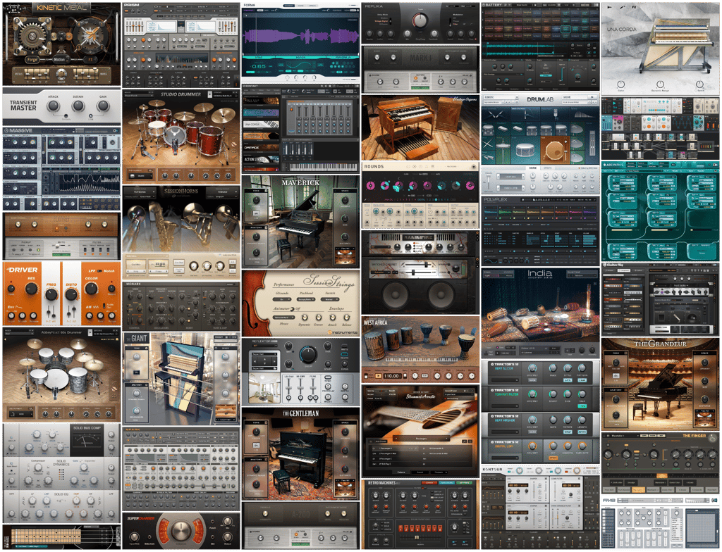Click the DrumLab groove play button
Image resolution: width=722 pixels, height=552 pixels.
coord(592,98)
